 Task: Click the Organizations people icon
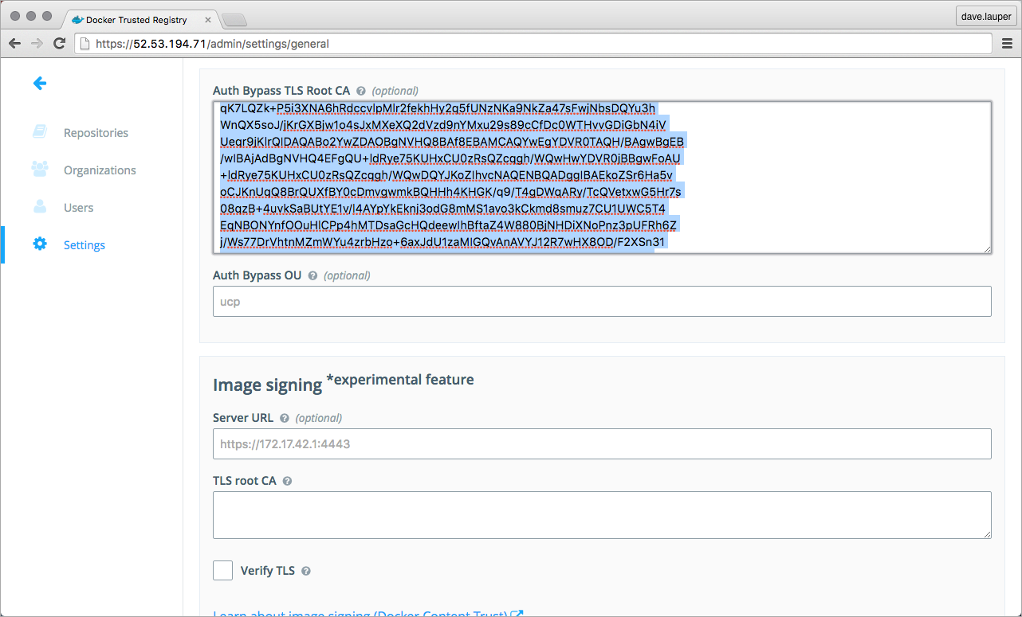pyautogui.click(x=39, y=170)
